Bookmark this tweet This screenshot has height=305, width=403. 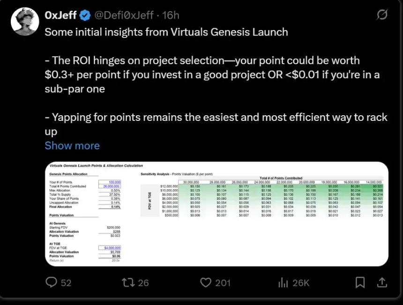pyautogui.click(x=359, y=282)
